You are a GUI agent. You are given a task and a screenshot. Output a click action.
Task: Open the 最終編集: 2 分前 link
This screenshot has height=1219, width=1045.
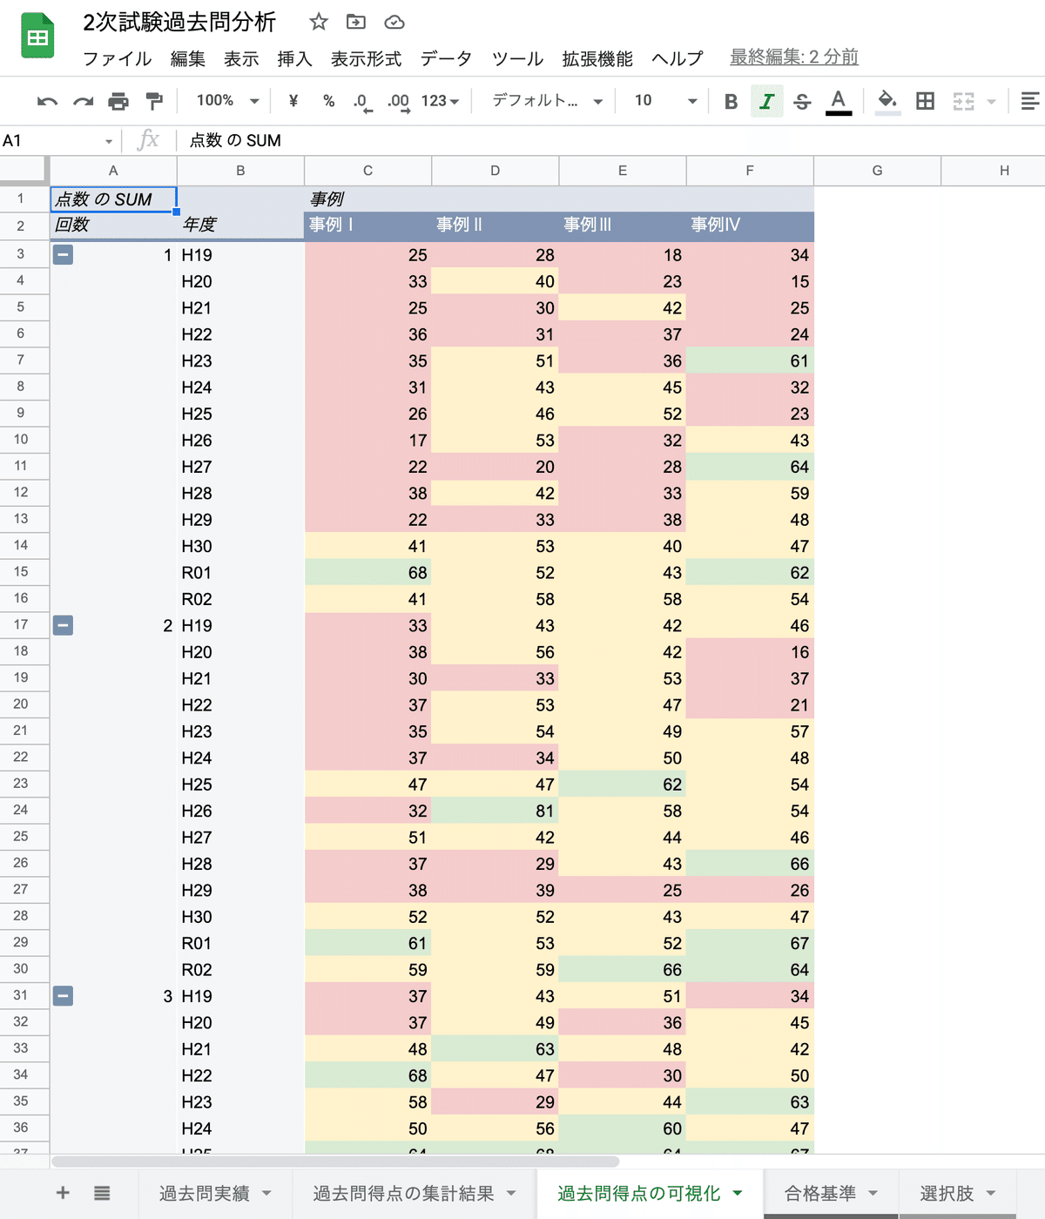[x=794, y=57]
